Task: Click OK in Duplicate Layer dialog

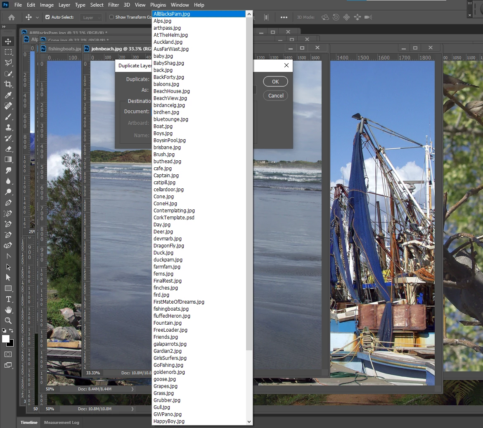Action: [275, 82]
